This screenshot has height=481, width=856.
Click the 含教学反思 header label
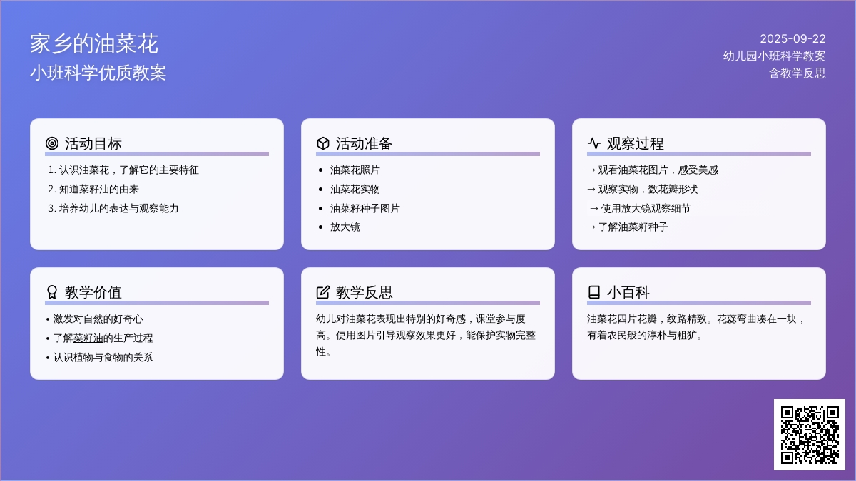[x=797, y=73]
